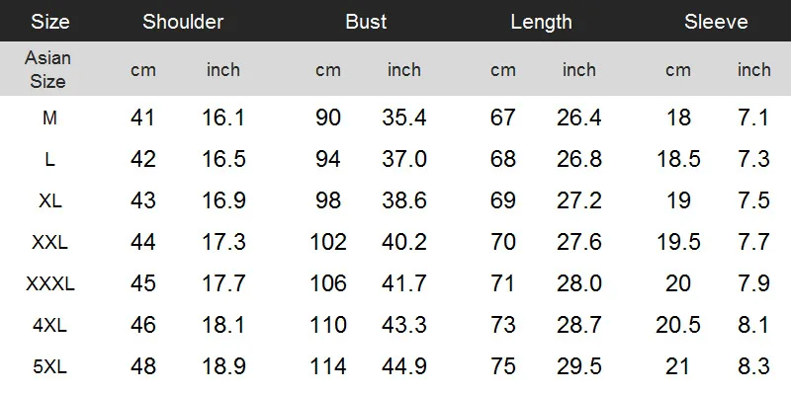
Task: Click the Shoulder column header
Action: [183, 22]
